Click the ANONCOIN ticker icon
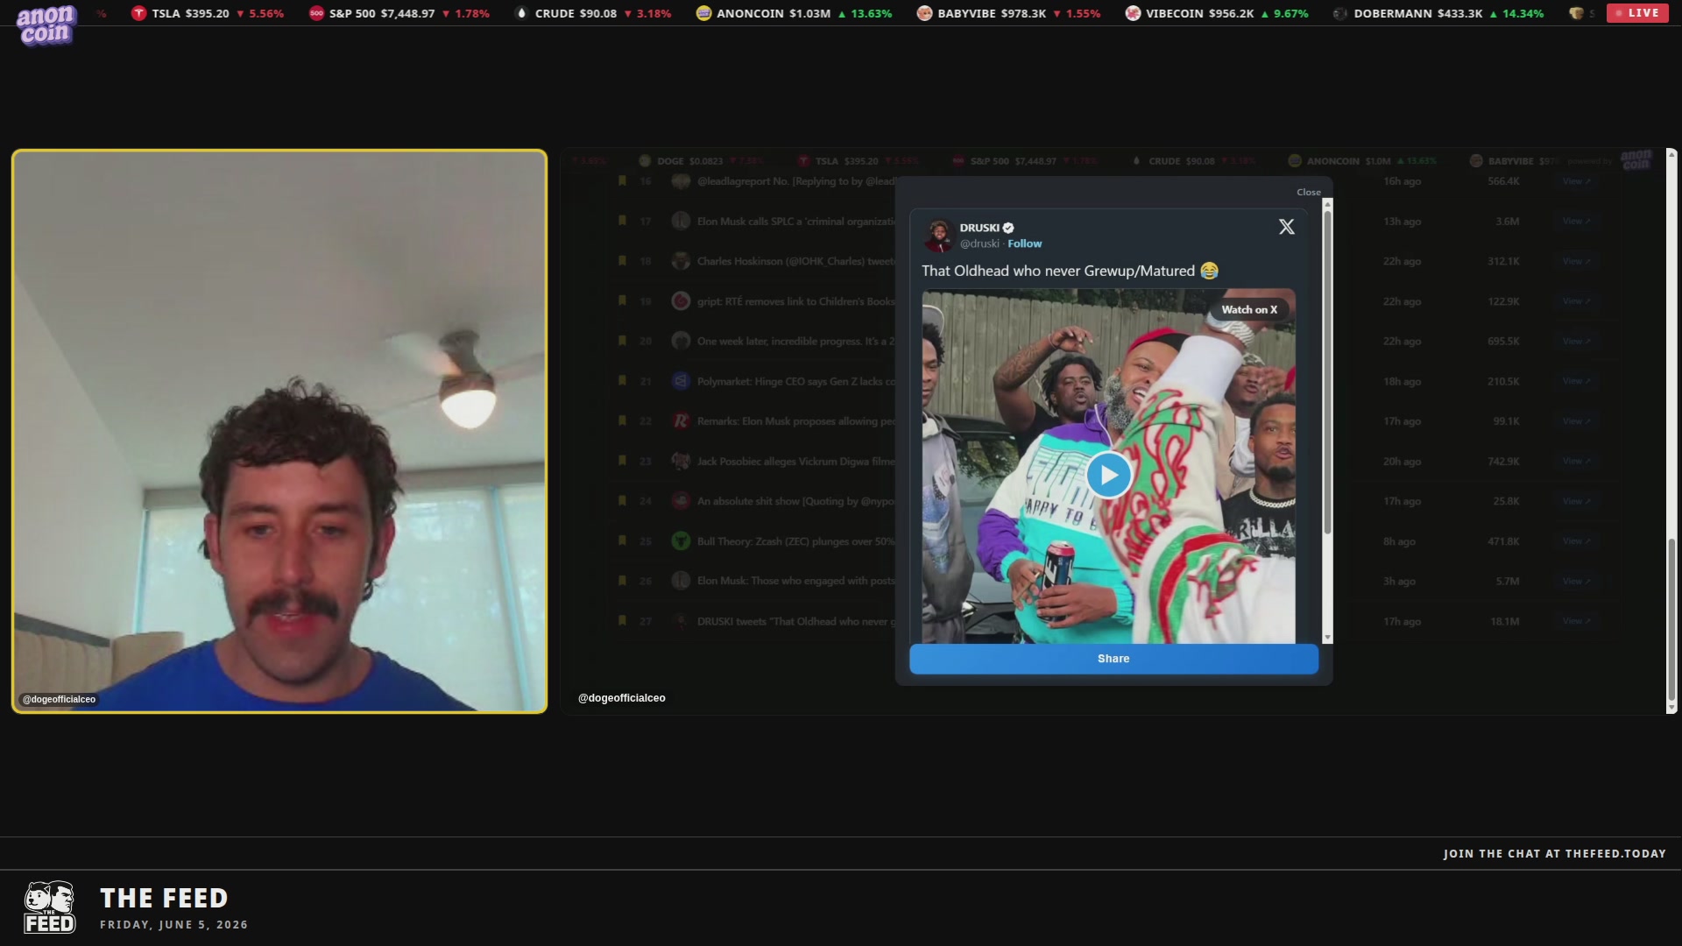Image resolution: width=1682 pixels, height=946 pixels. coord(703,13)
